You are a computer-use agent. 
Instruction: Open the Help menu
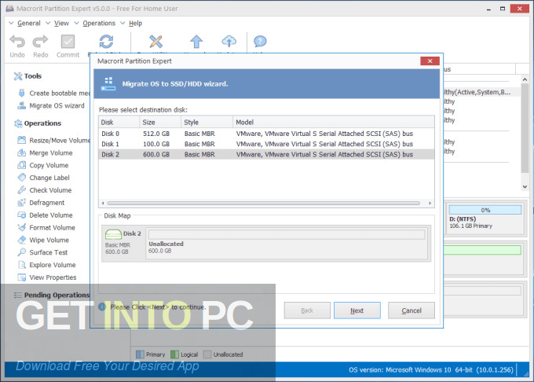coord(136,23)
